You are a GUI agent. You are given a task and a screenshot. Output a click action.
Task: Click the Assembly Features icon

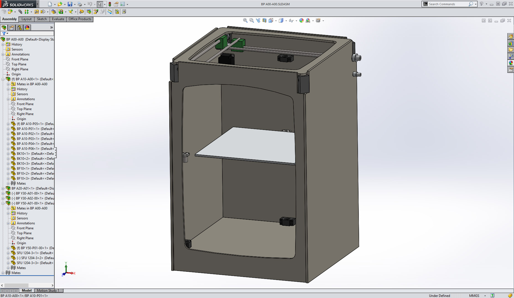point(61,12)
